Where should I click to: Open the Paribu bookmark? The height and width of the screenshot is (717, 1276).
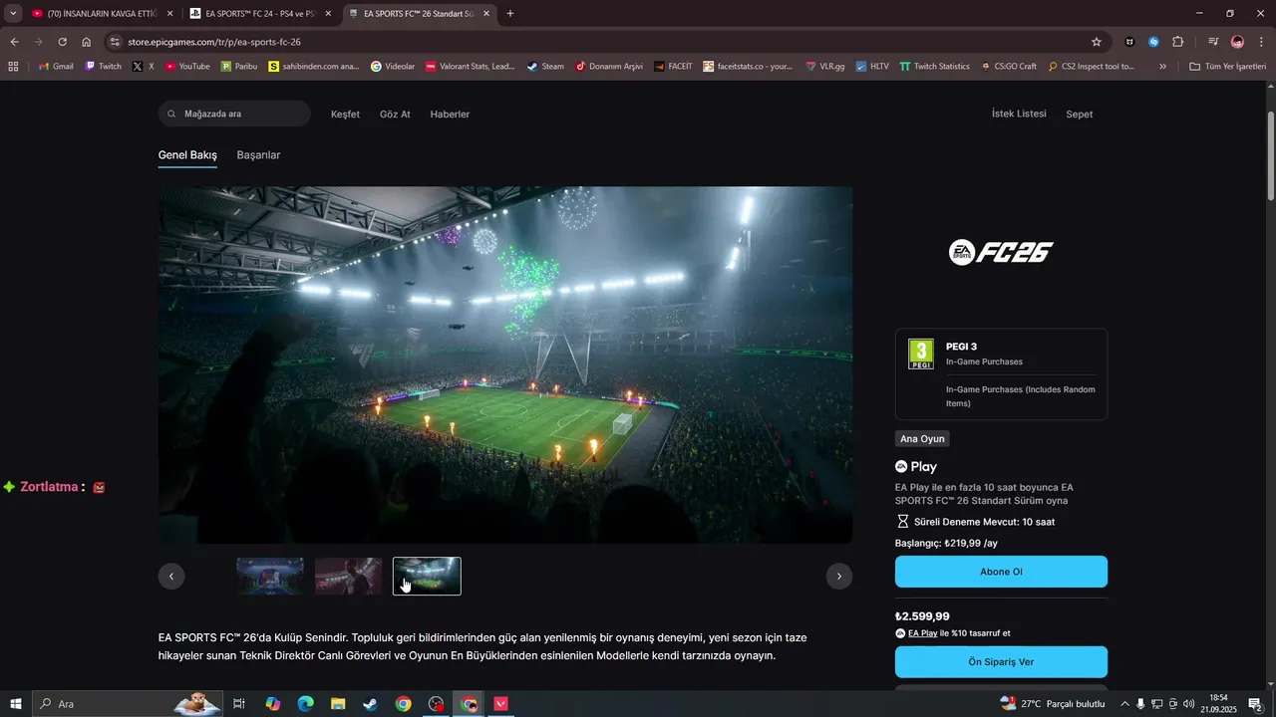[238, 67]
